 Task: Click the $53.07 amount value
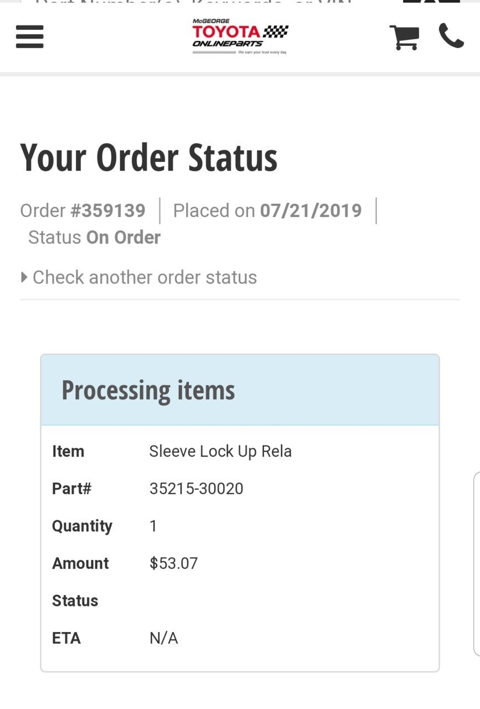point(173,563)
